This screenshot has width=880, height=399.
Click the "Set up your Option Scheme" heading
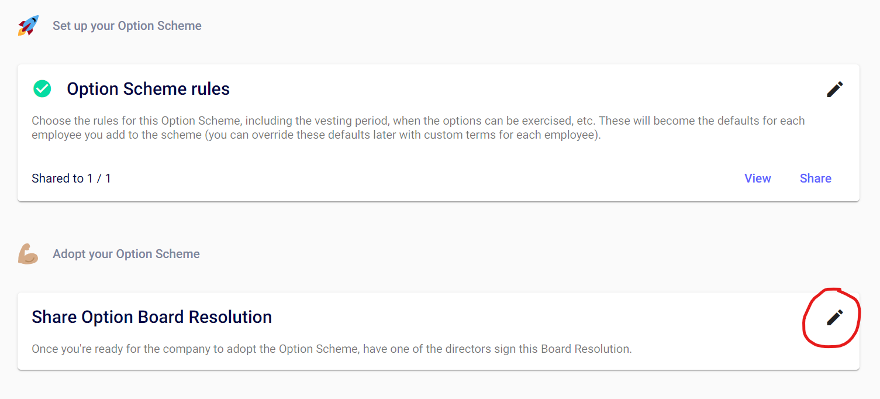click(127, 26)
